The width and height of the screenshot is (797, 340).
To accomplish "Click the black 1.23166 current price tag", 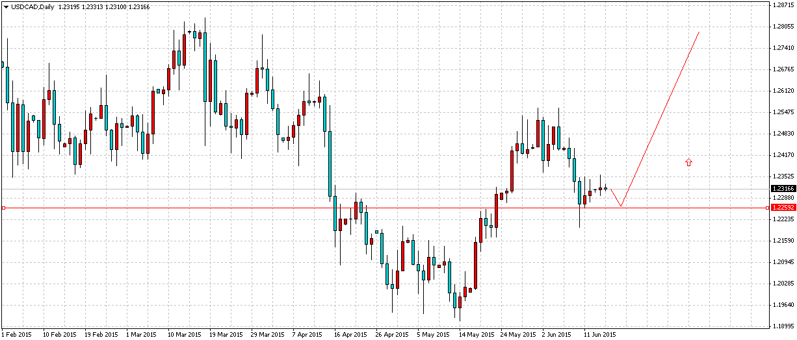I will click(x=782, y=189).
